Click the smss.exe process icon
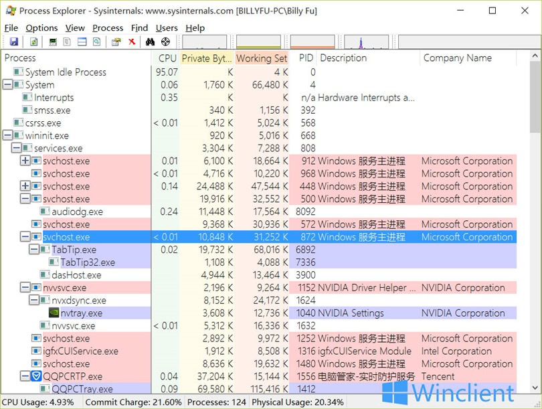This screenshot has width=542, height=409. click(x=27, y=110)
